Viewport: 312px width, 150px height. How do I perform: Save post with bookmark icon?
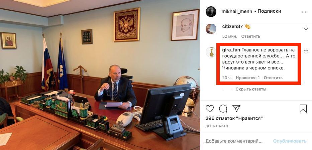pyautogui.click(x=303, y=109)
